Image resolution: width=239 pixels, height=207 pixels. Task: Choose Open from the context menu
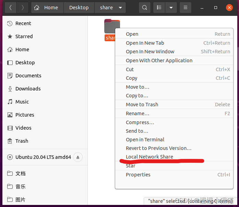(x=174, y=34)
